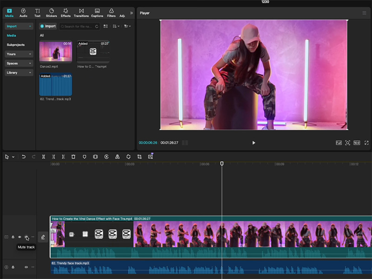This screenshot has width=372, height=279.
Task: Switch to the Audio tab
Action: coord(23,13)
